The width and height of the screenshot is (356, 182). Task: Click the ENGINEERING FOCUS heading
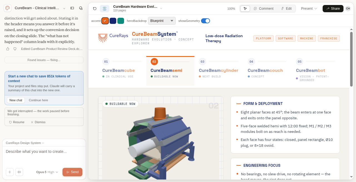point(262,165)
